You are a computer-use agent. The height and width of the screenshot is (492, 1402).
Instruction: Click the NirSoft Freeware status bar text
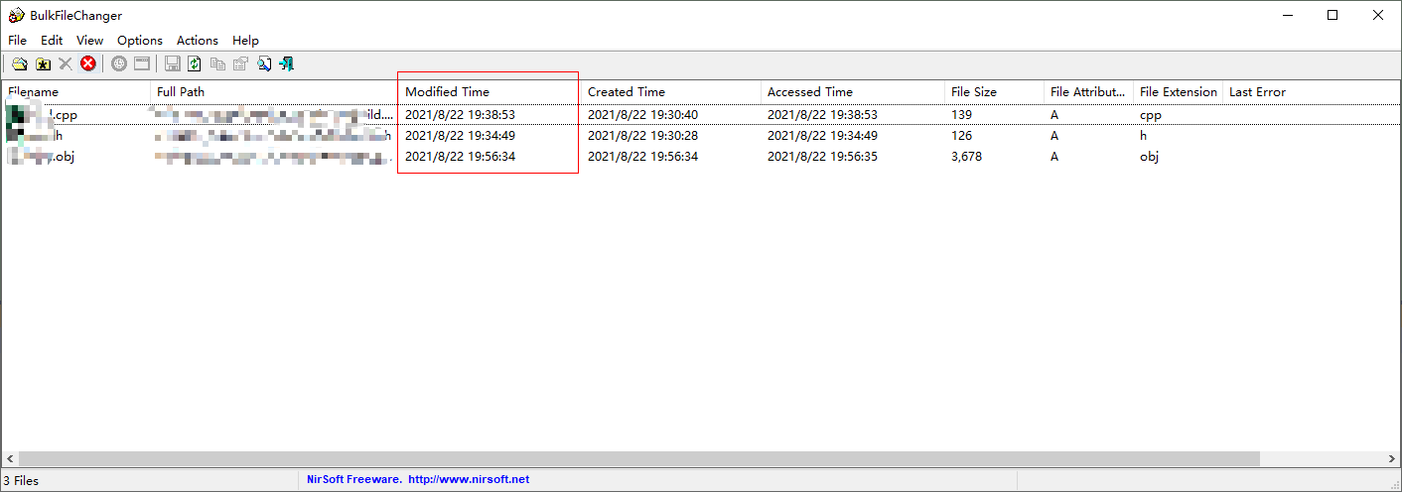tap(353, 479)
